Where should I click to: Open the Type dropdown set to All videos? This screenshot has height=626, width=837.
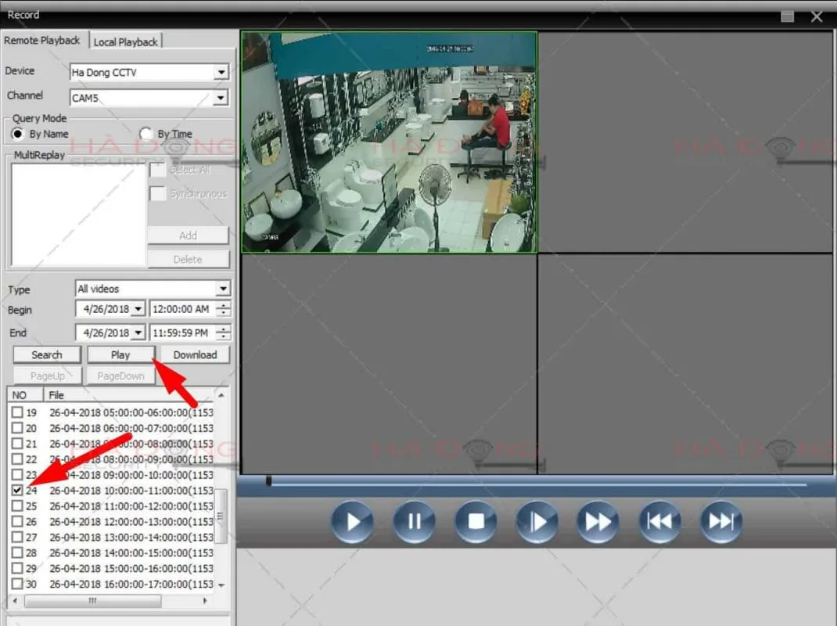223,289
